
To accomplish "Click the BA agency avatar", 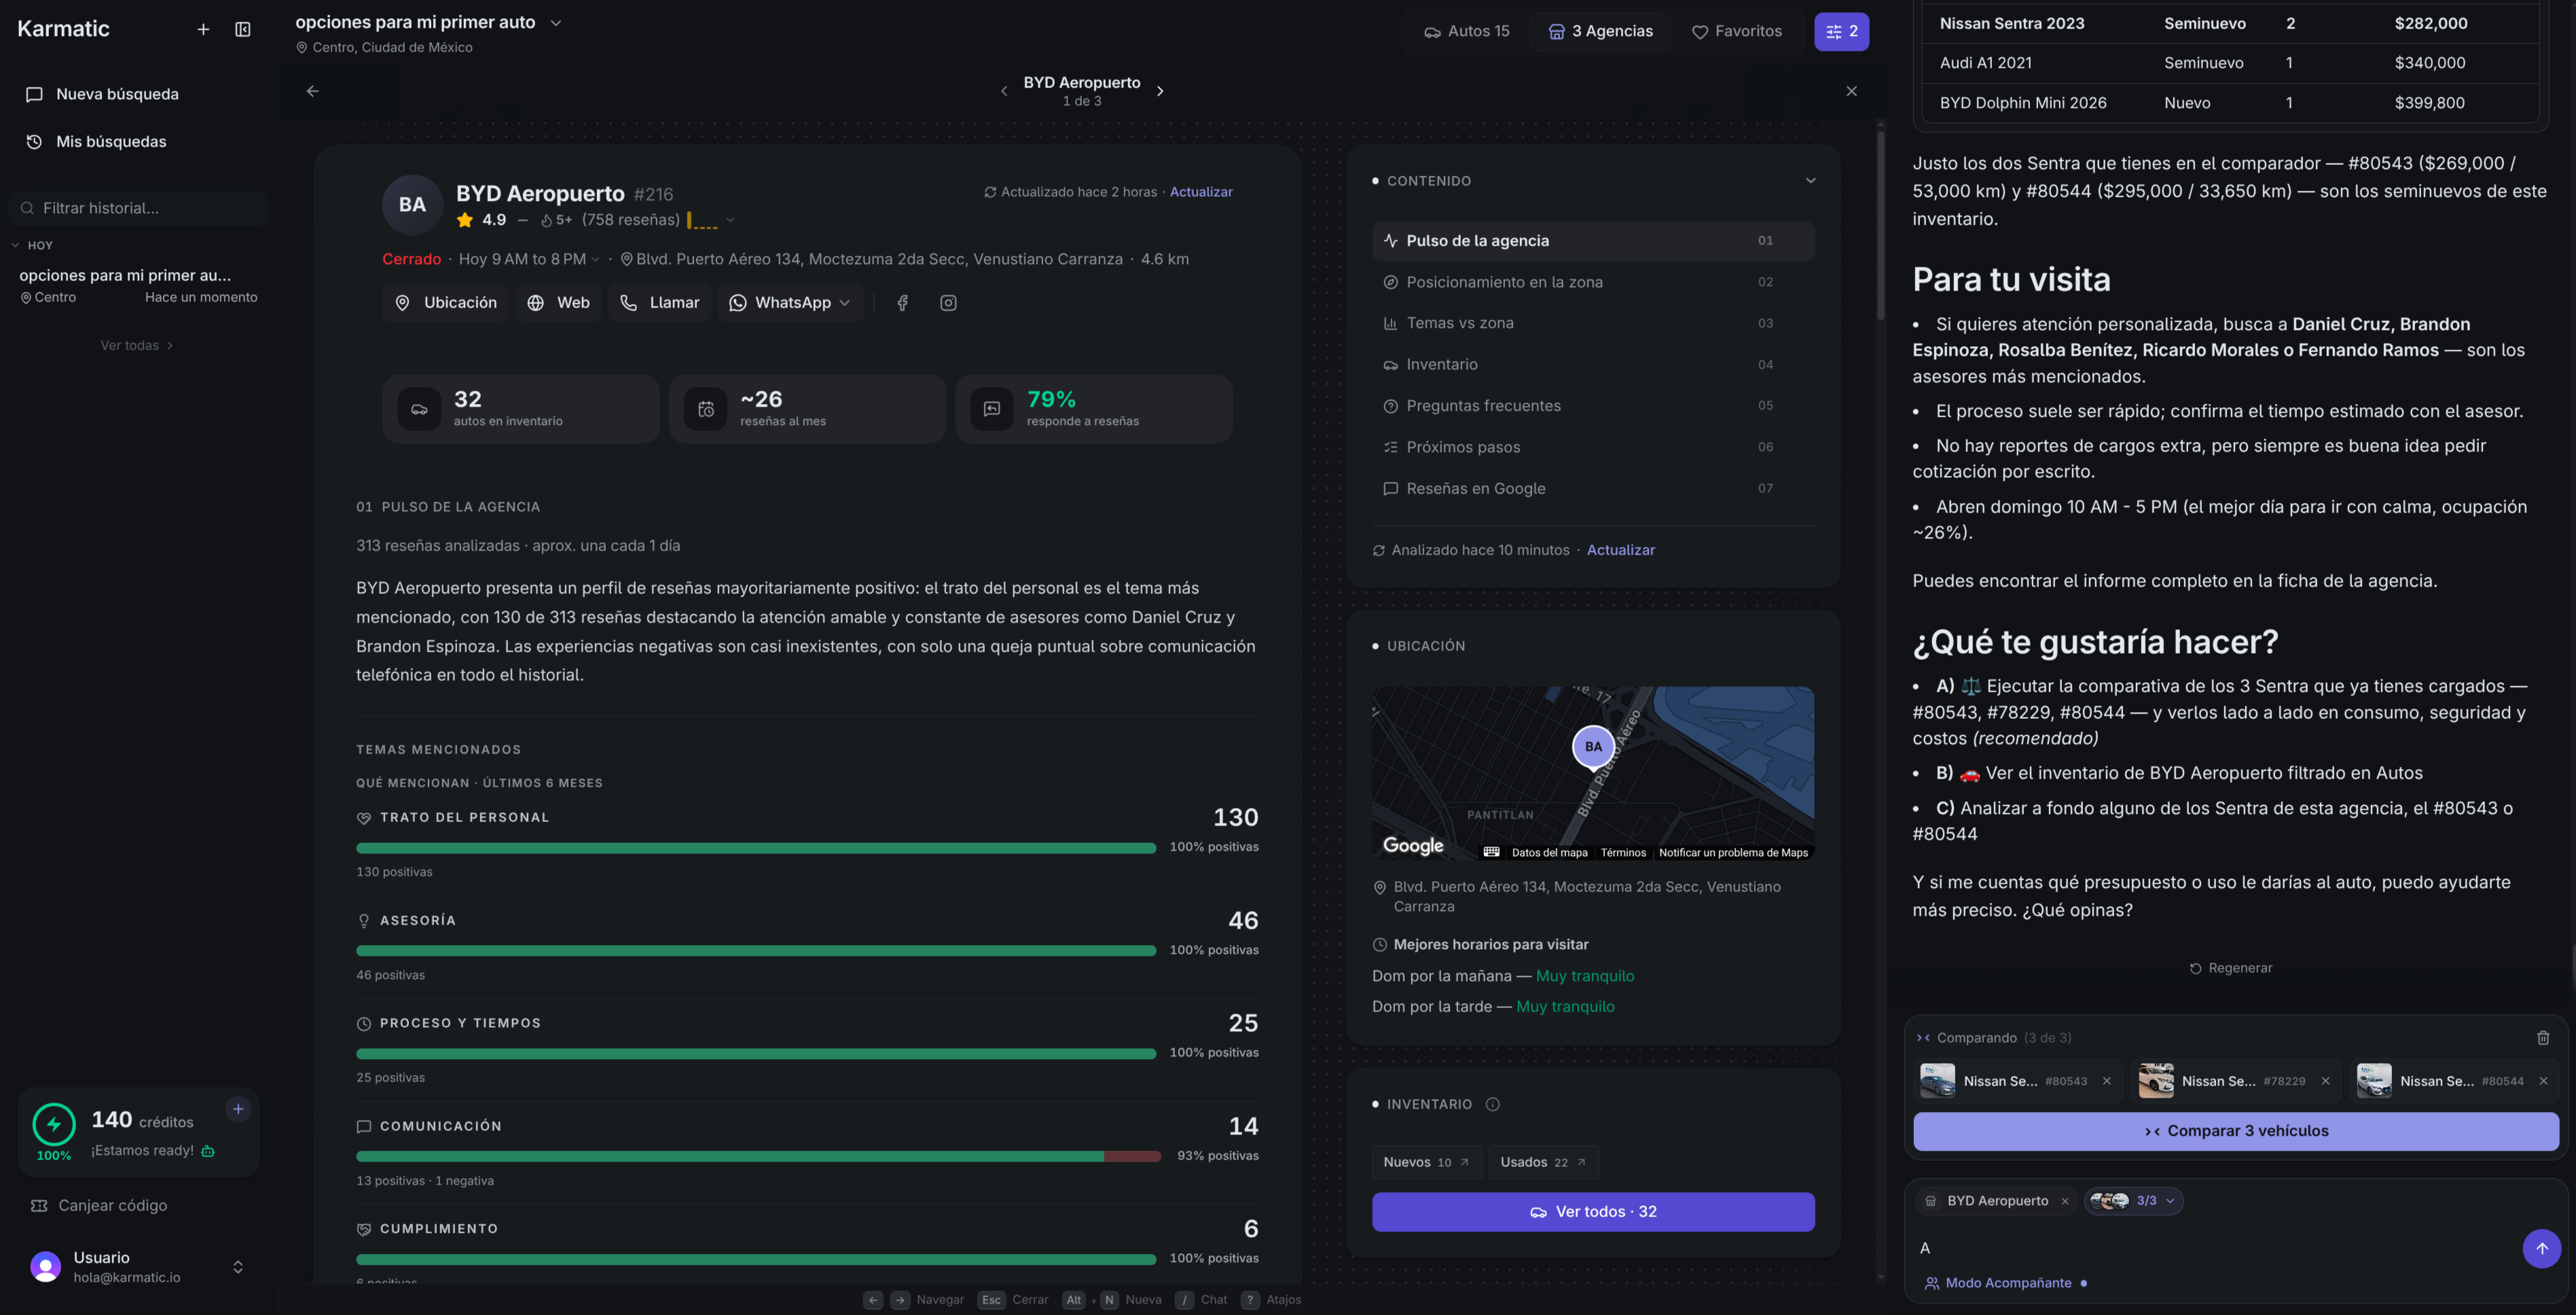I will click(412, 205).
